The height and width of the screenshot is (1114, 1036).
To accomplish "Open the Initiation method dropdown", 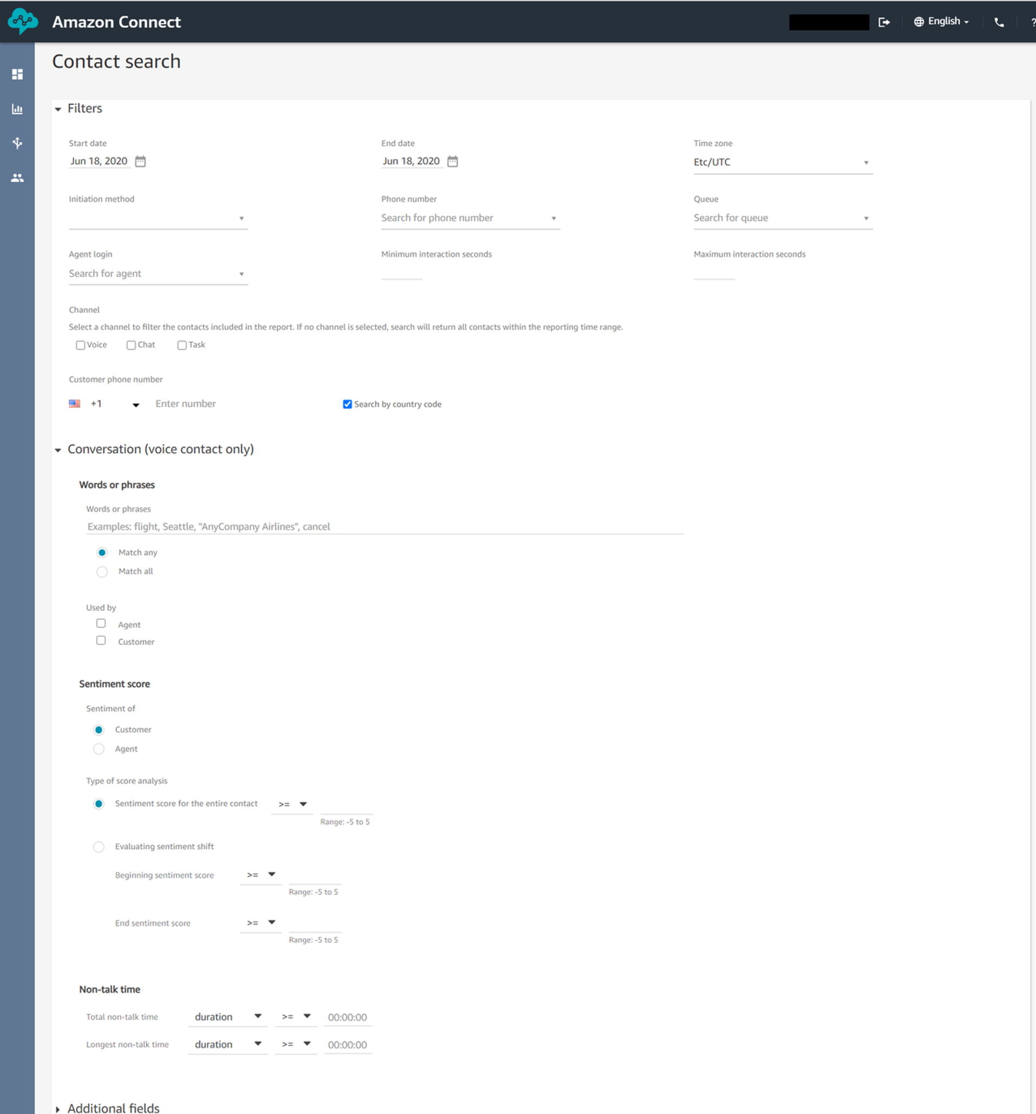I will point(158,218).
